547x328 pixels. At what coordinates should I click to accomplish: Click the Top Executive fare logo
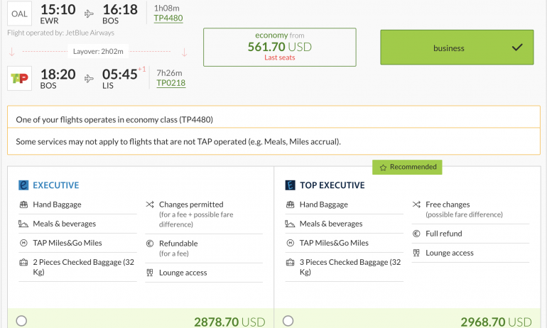click(290, 185)
